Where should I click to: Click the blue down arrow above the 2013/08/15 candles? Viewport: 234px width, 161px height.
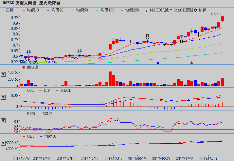click(147, 37)
